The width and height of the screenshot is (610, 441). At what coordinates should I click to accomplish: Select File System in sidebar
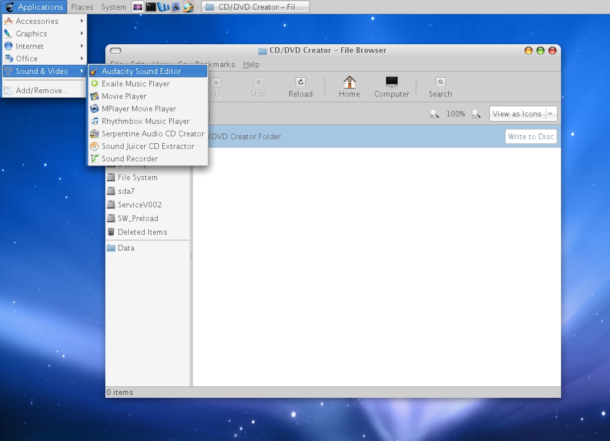148,177
